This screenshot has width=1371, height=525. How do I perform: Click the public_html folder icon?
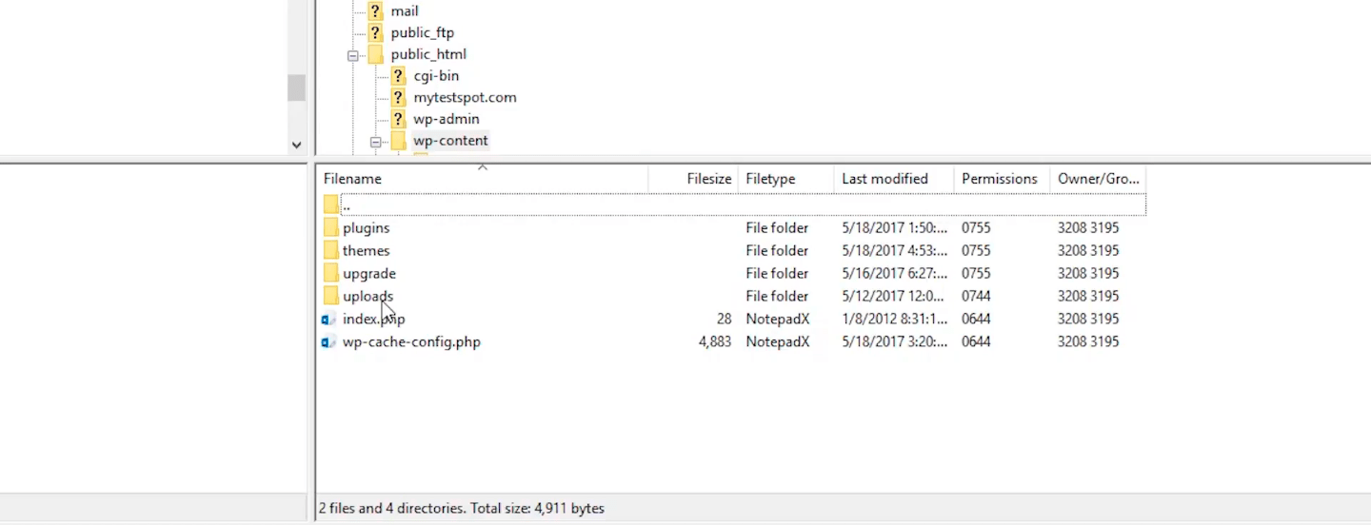click(375, 54)
